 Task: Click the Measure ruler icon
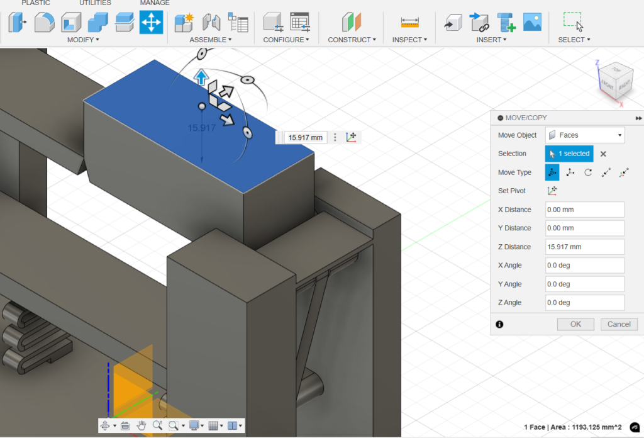[409, 23]
